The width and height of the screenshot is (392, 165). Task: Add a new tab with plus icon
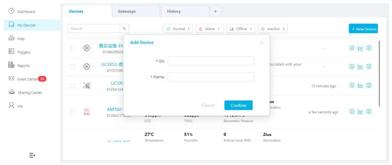215,11
